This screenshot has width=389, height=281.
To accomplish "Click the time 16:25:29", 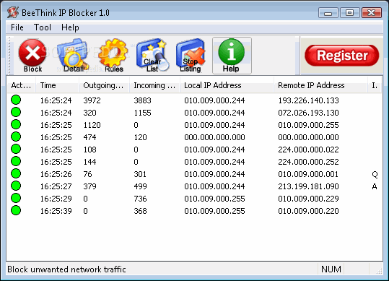I will (56, 199).
